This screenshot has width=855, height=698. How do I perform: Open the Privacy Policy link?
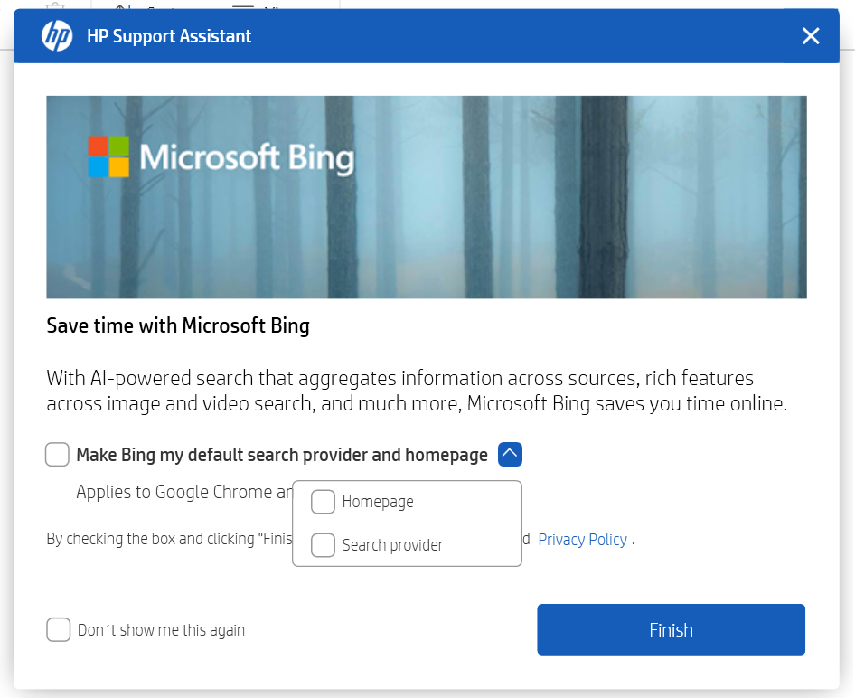(582, 540)
